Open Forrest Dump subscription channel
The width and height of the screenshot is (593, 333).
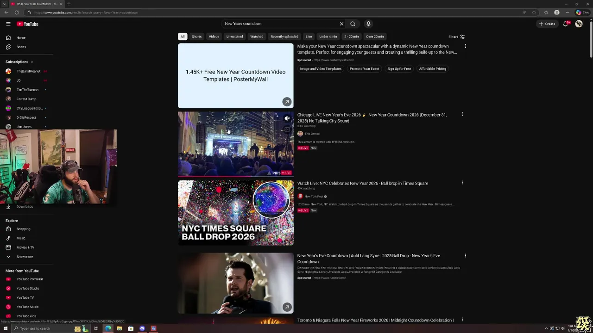tap(26, 99)
